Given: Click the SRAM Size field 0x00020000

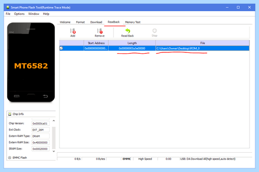Looking at the screenshot, I should point(41,149).
